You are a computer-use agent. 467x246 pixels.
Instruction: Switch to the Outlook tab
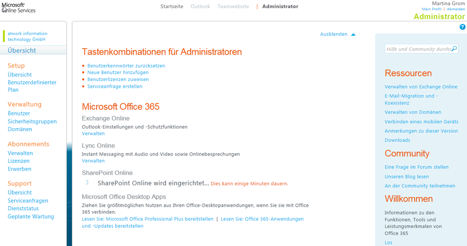pyautogui.click(x=201, y=6)
